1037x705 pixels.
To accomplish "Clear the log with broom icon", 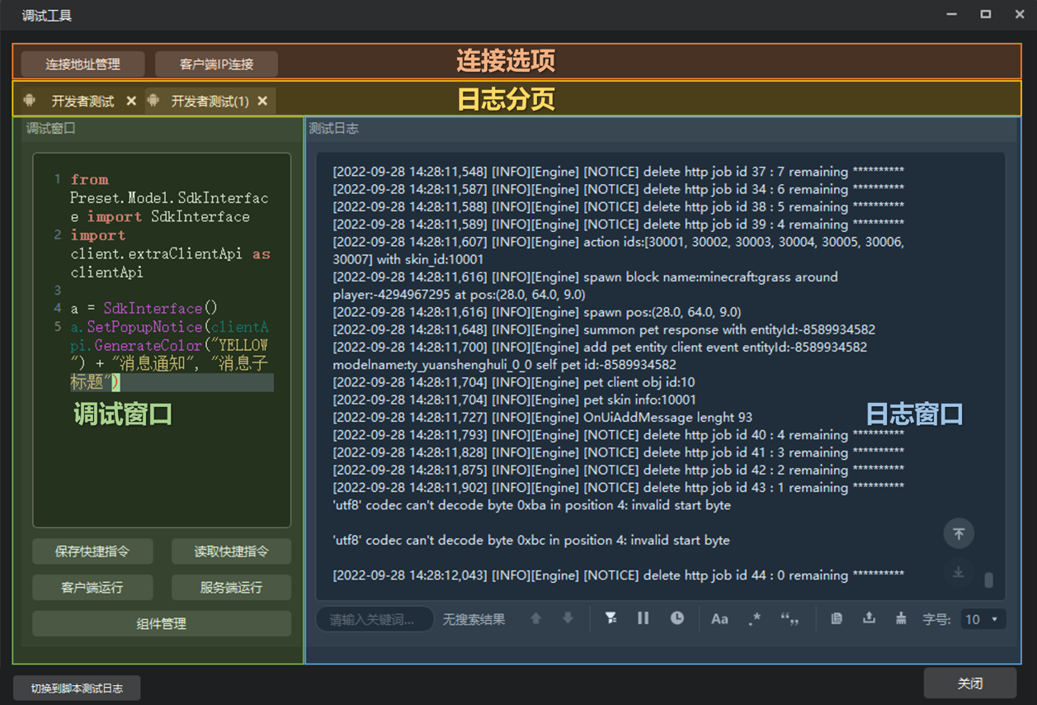I will click(901, 618).
